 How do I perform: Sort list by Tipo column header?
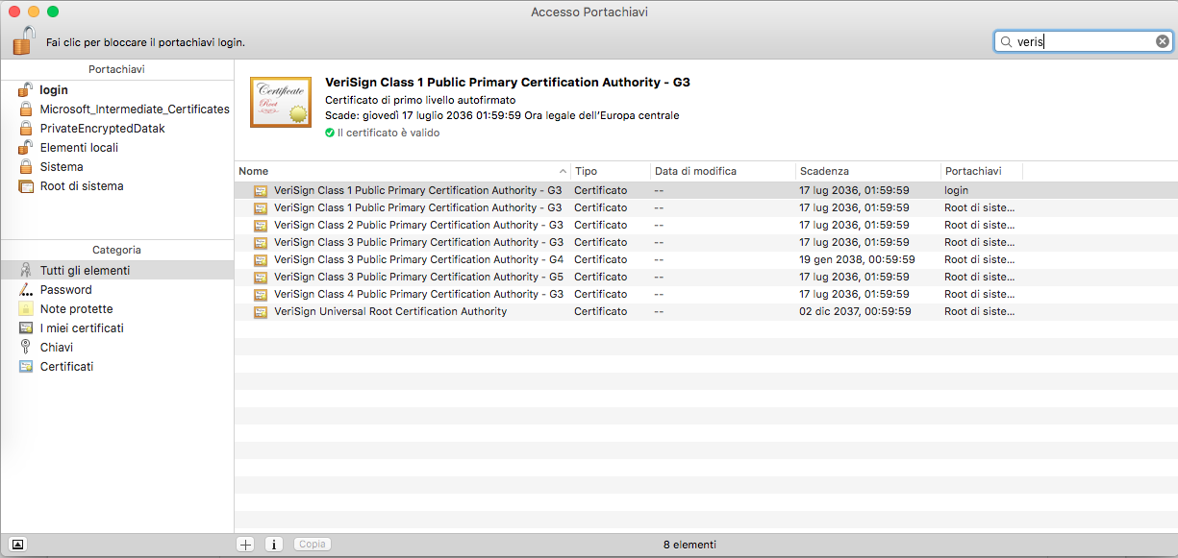(611, 171)
